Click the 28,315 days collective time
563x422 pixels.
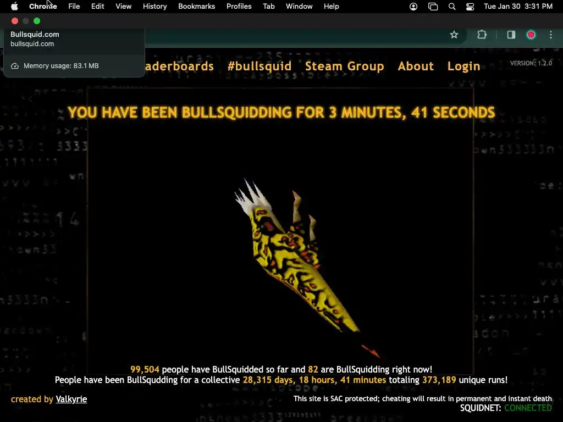314,380
